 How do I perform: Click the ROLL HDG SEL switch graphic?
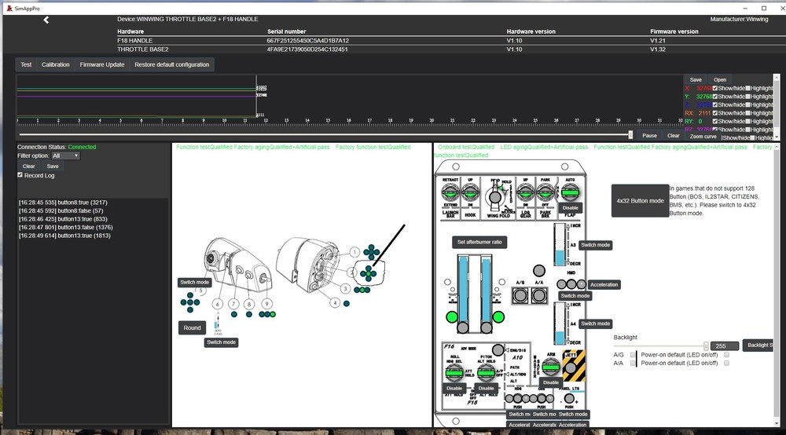point(454,373)
